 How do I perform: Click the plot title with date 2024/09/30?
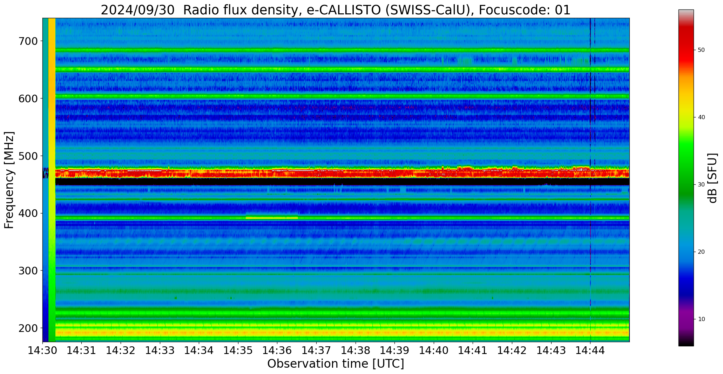[336, 10]
